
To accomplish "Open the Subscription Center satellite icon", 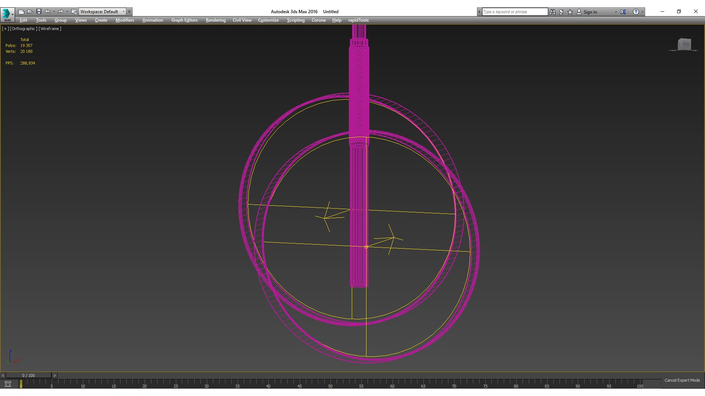I will 561,12.
